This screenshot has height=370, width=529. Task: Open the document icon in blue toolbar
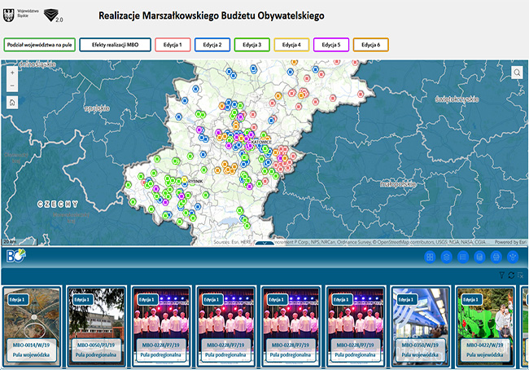point(479,258)
